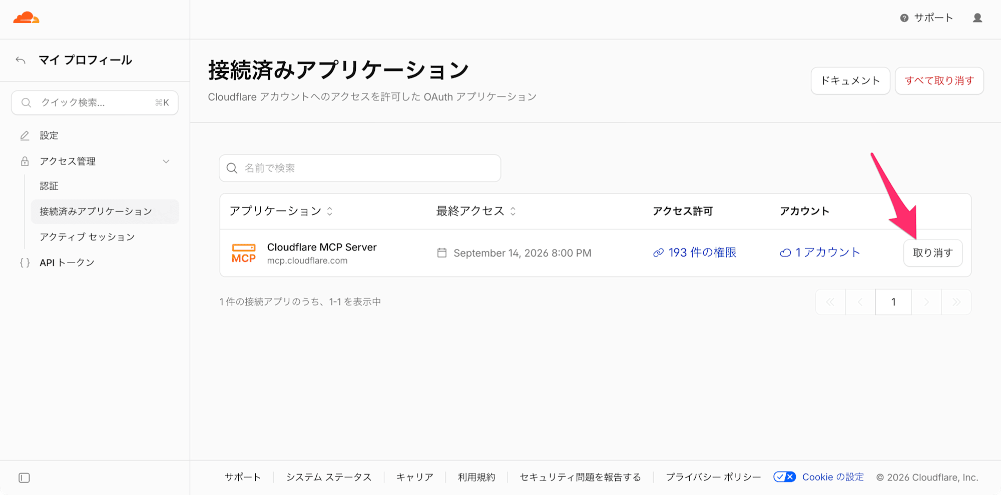Focus the クイック検索 sidebar search field
Viewport: 1001px width, 495px height.
(95, 102)
